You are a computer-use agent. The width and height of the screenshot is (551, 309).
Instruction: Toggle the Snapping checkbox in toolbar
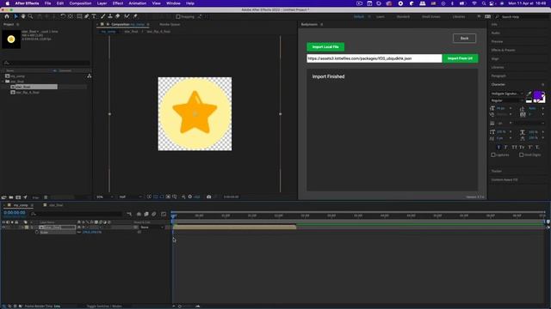click(x=178, y=16)
